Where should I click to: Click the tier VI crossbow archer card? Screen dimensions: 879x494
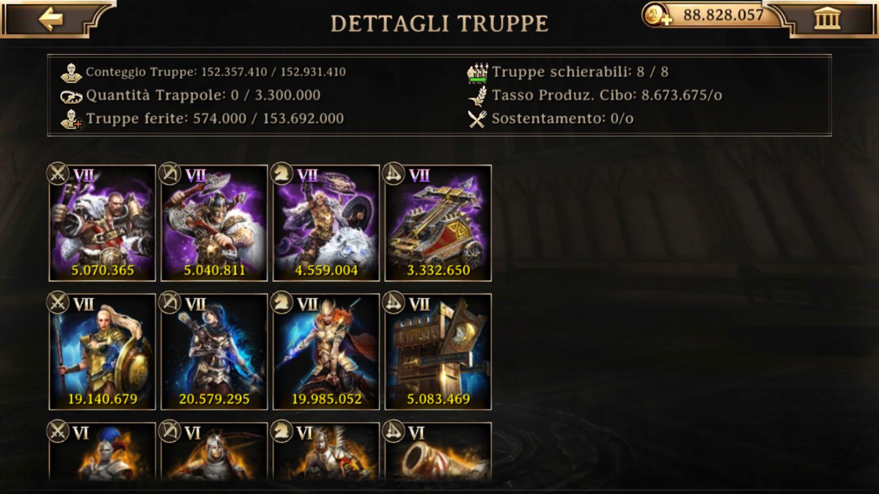pyautogui.click(x=214, y=452)
